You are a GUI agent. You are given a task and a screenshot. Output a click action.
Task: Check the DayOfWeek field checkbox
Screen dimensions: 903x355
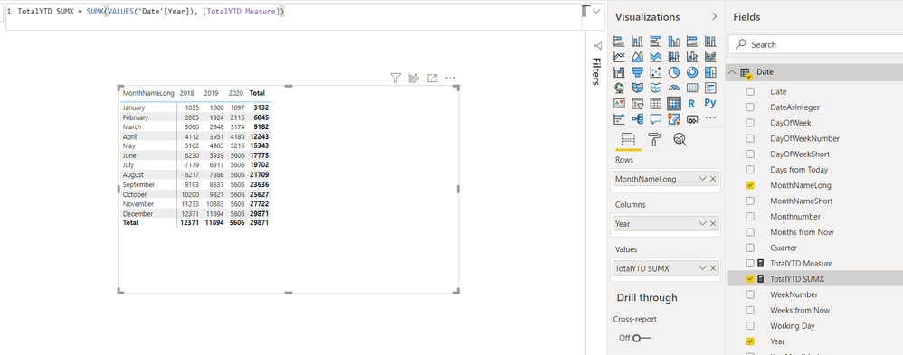(x=750, y=123)
